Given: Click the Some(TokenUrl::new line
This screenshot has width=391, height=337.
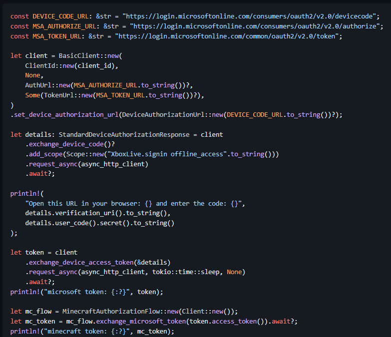Looking at the screenshot, I should (x=114, y=95).
